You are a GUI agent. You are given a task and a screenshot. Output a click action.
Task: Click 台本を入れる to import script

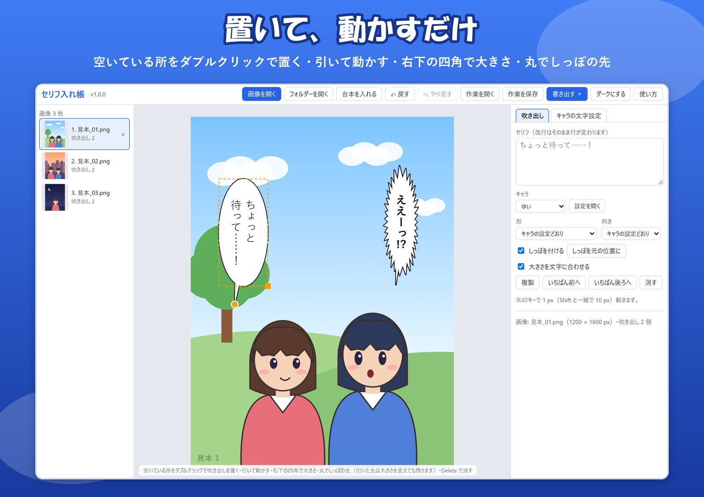coord(359,94)
